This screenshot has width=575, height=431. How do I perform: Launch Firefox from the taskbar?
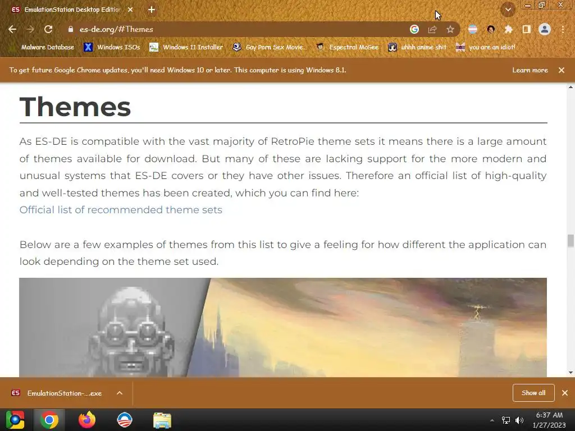[x=87, y=420]
